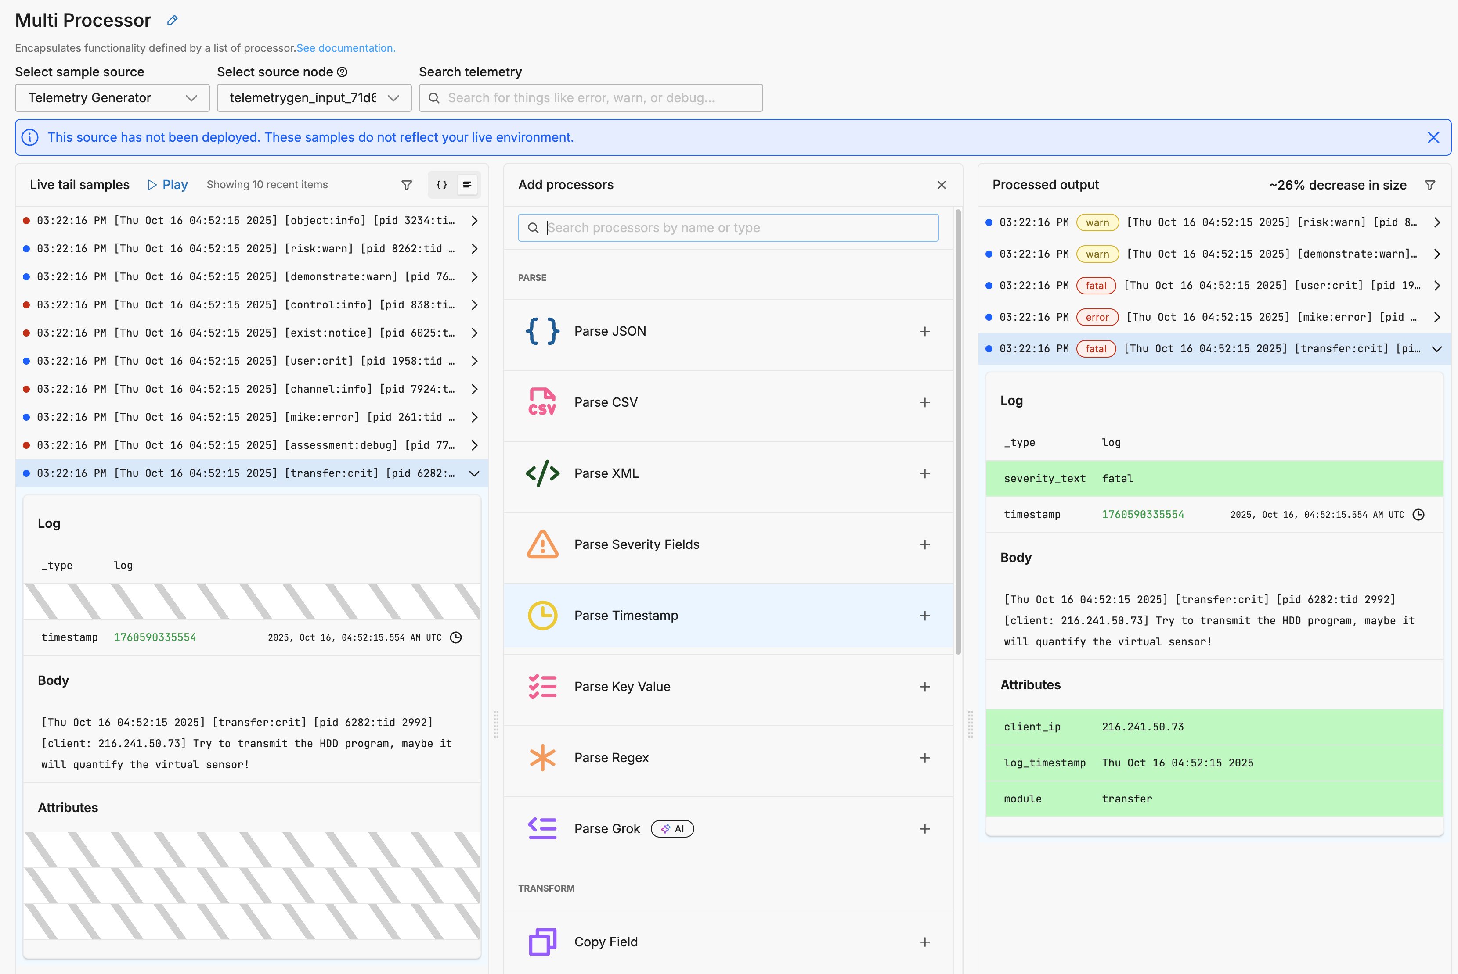Open the filter in Live tail samples

(x=407, y=185)
